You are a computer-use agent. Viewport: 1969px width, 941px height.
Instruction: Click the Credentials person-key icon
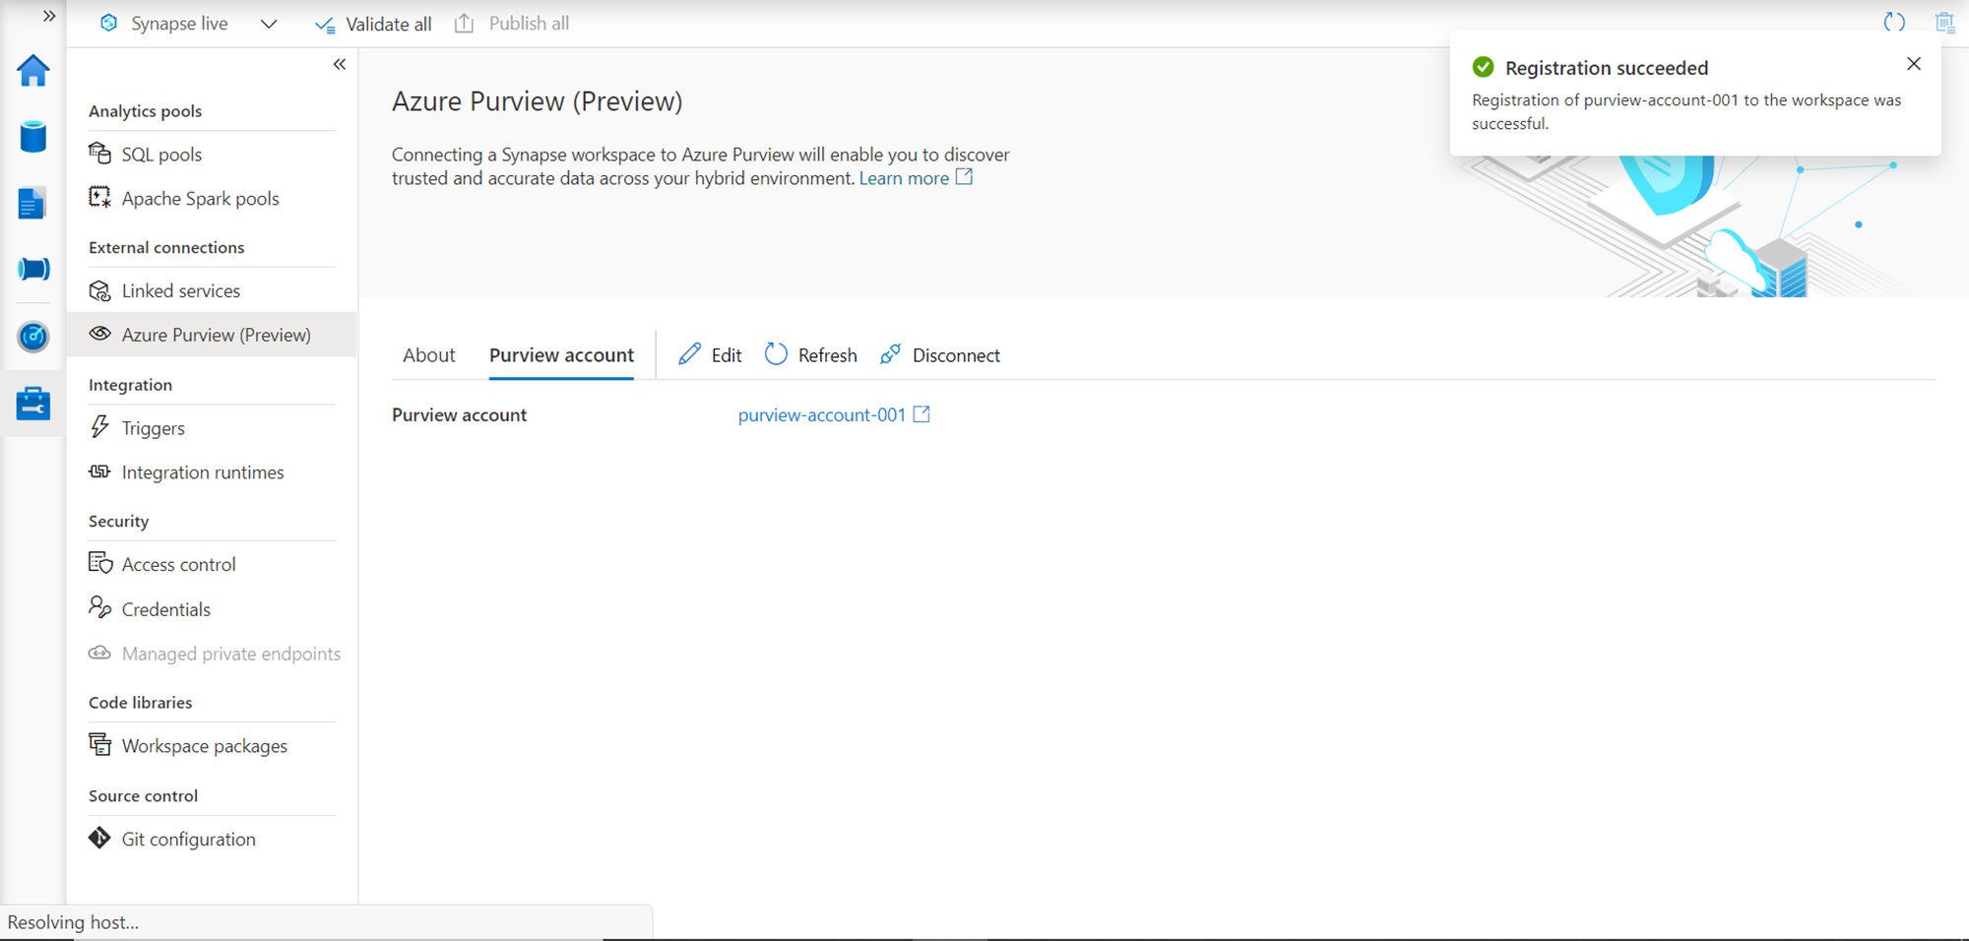click(x=99, y=607)
